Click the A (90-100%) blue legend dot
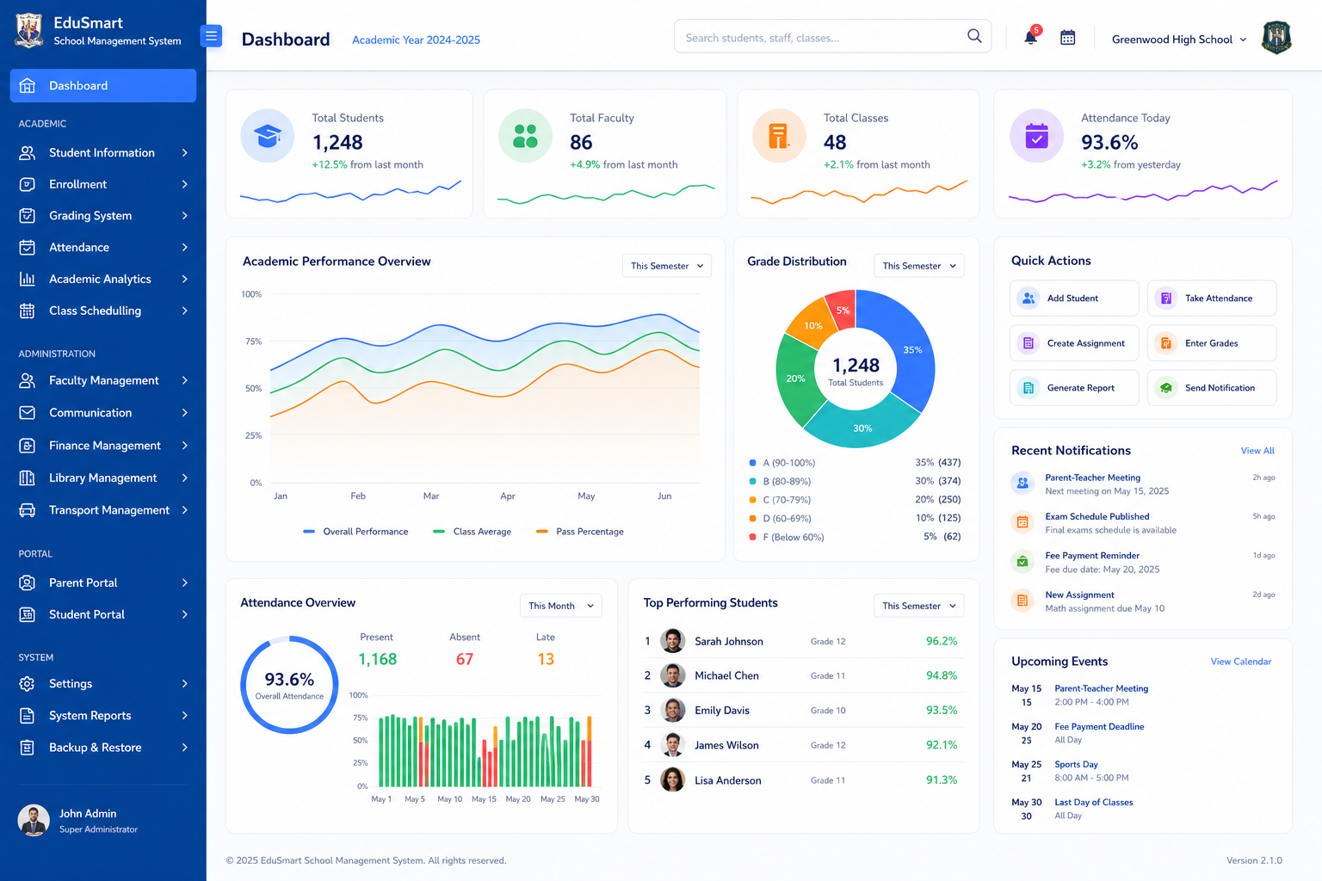Image resolution: width=1322 pixels, height=881 pixels. coord(753,463)
